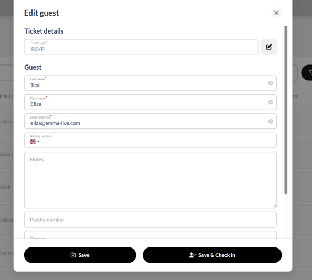The image size is (312, 280).
Task: Expand the country code dropdown arrow
Action: (38, 142)
